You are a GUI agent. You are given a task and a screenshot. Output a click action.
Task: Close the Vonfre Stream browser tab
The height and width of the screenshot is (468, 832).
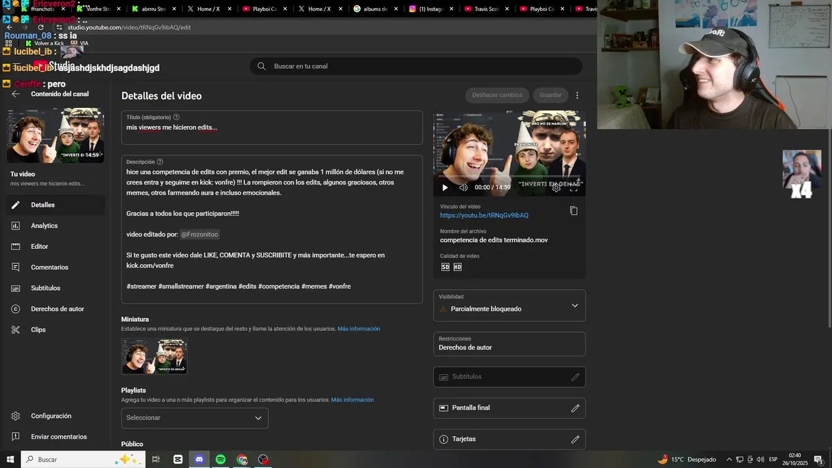pos(118,9)
